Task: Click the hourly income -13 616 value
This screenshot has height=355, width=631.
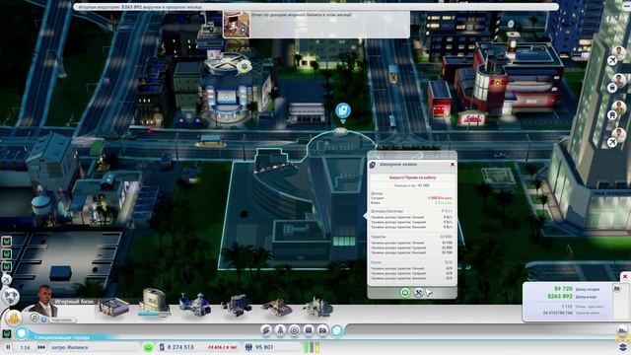Action: [x=222, y=347]
